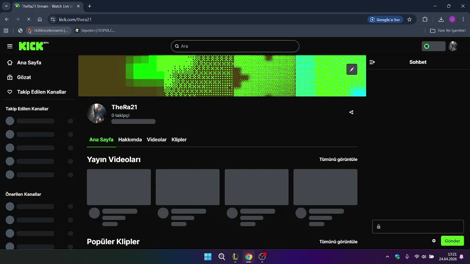The height and width of the screenshot is (264, 470).
Task: Edit the channel banner with pencil icon
Action: pos(352,69)
